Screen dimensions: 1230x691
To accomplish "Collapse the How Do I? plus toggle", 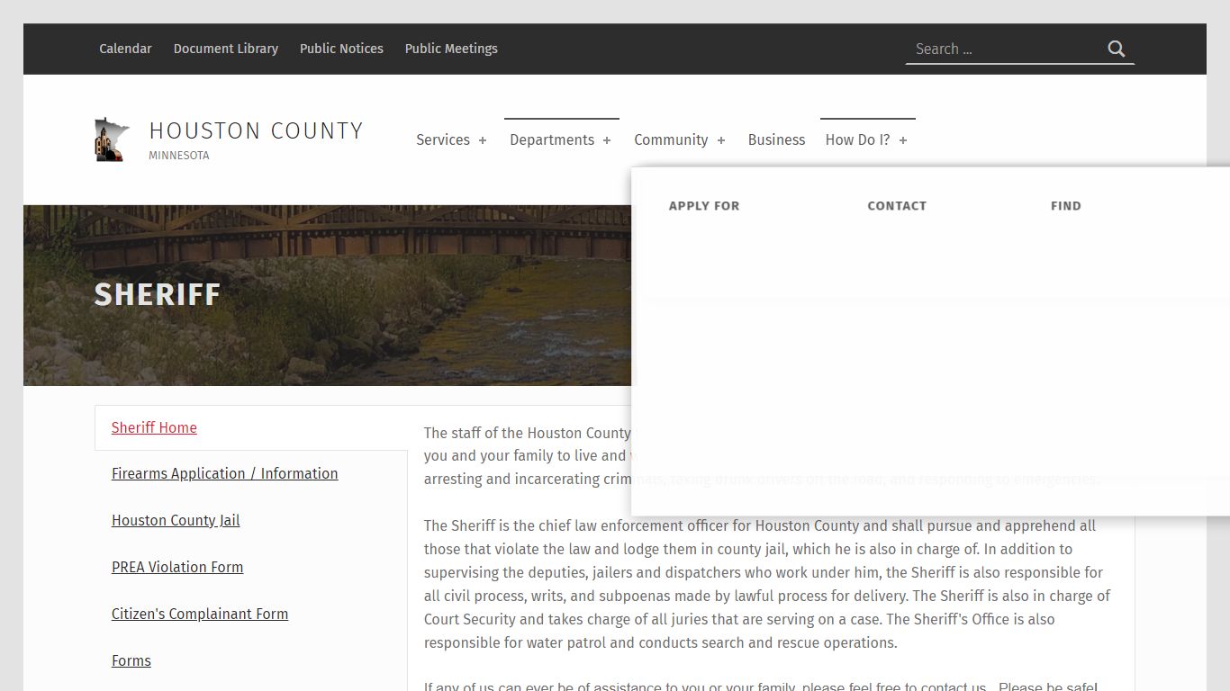I will [903, 140].
